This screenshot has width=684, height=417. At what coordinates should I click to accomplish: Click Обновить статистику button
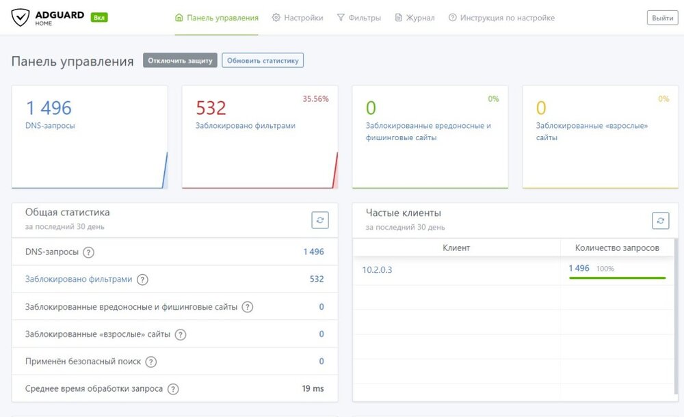(263, 60)
